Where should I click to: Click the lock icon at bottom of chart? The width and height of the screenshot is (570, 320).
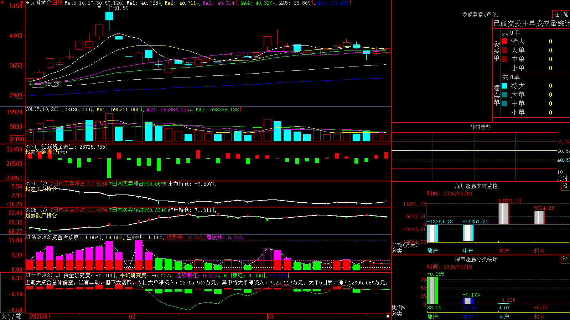pyautogui.click(x=388, y=315)
